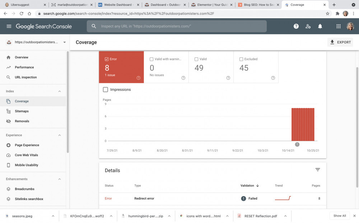Click the Help question mark icon
This screenshot has width=359, height=223.
pos(296,26)
